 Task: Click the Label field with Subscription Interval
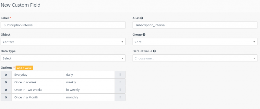tap(63, 25)
